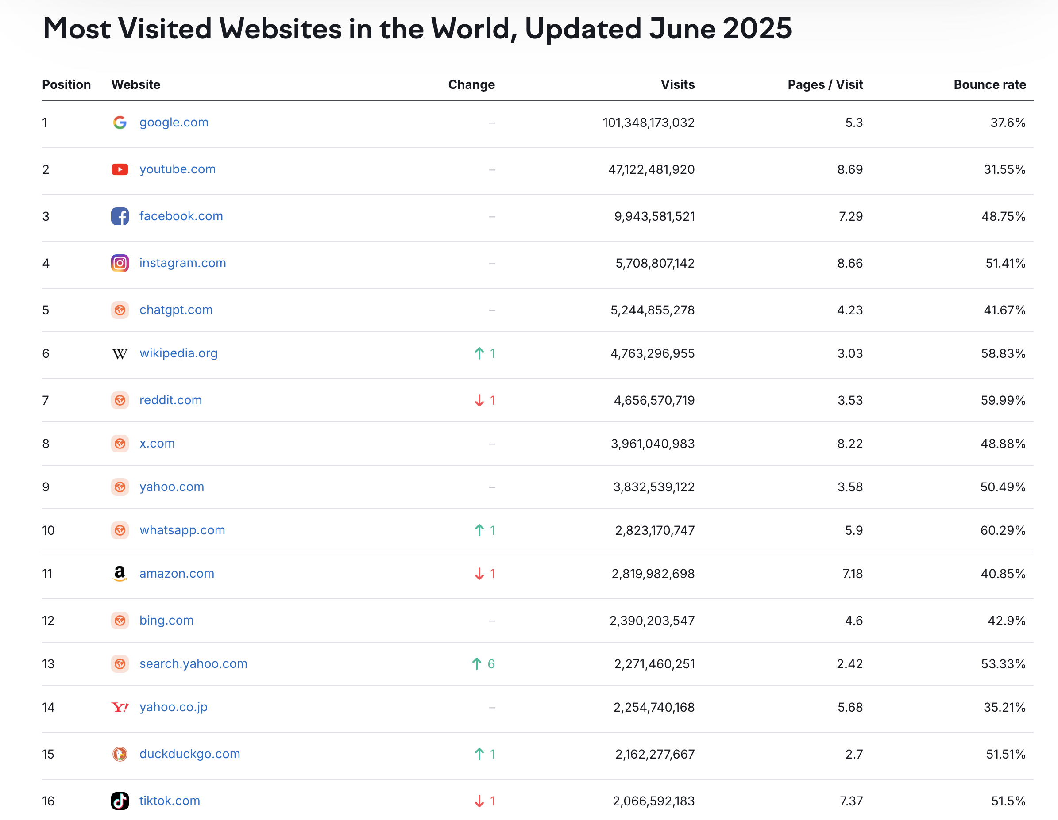The width and height of the screenshot is (1058, 820).
Task: Click the Pages / Visit column header
Action: click(825, 85)
